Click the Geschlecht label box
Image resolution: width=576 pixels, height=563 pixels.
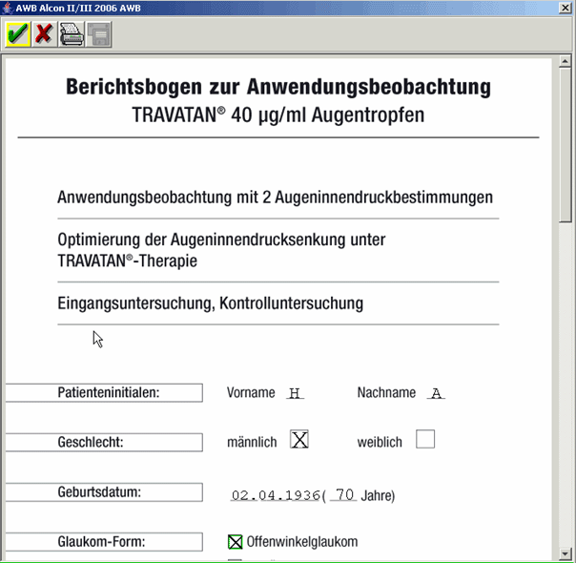[104, 442]
